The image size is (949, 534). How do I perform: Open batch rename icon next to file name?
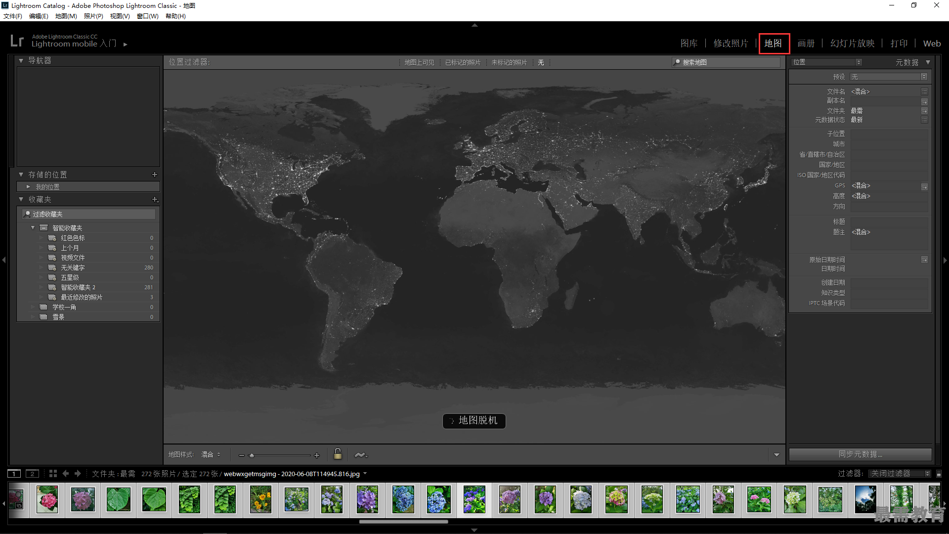924,91
